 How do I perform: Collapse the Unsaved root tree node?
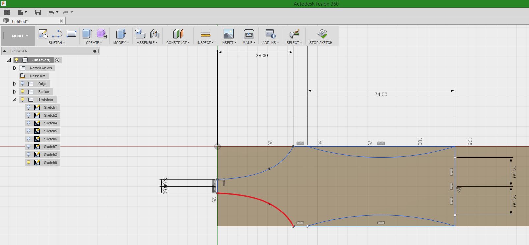tap(9, 60)
